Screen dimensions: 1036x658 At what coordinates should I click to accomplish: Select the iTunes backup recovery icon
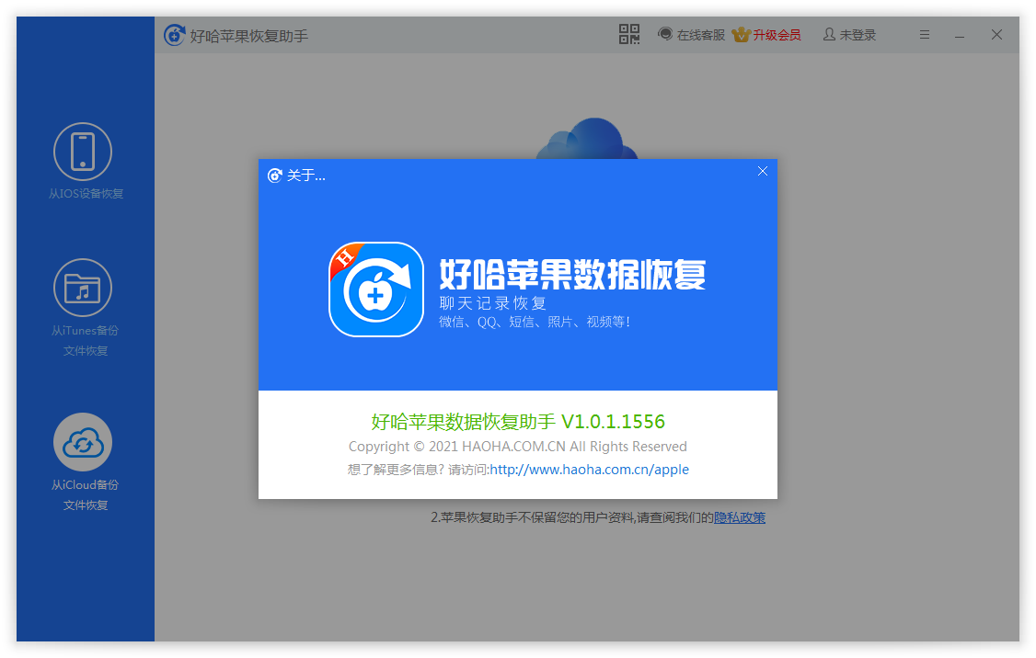point(83,288)
